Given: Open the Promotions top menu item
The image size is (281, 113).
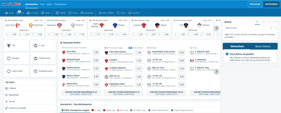Looking at the screenshot, I should 60,4.
